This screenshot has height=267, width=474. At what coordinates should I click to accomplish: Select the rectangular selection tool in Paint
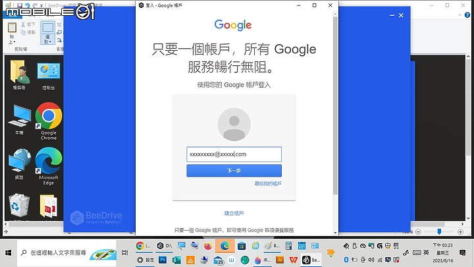click(x=48, y=28)
